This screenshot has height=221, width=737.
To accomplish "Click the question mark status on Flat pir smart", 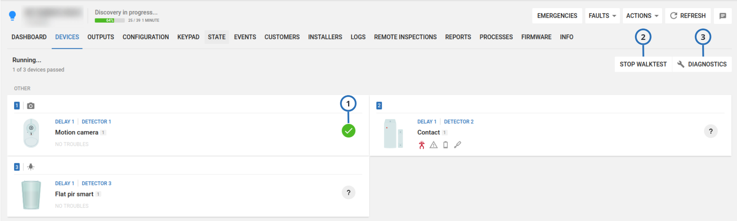I will 348,193.
